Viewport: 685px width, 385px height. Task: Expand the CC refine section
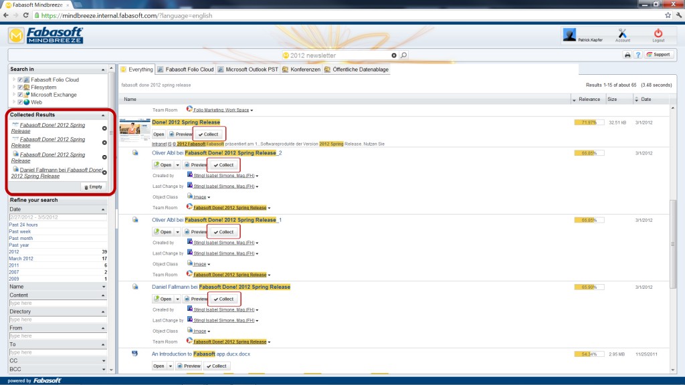click(x=104, y=361)
